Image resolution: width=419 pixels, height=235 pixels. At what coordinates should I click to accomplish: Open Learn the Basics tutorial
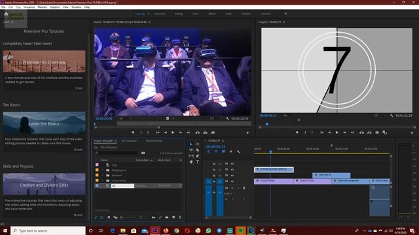point(44,123)
